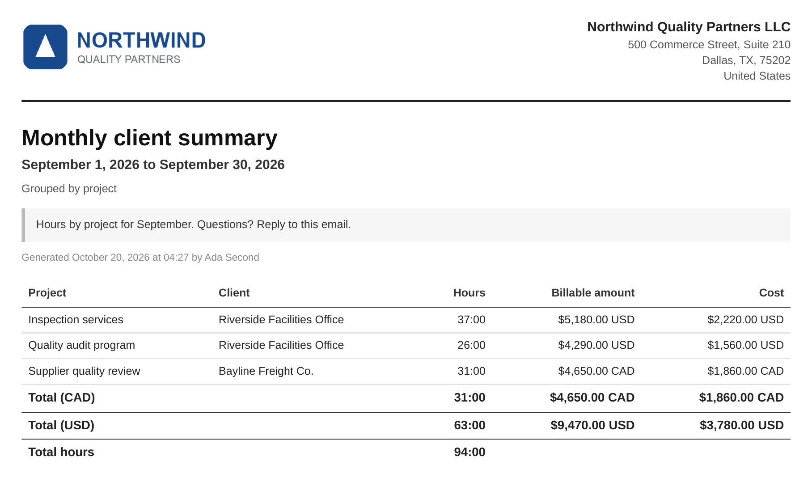Click the Monthly client summary title
812x478 pixels.
click(149, 138)
